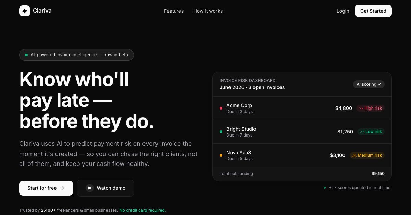Click the Total outstanding $9,150 amount

[378, 174]
